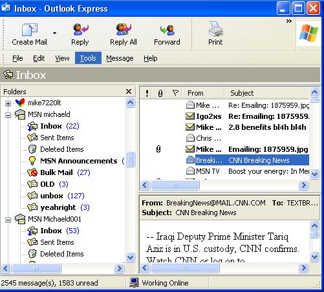Click the preview pane scroll-up arrow
324x292 pixels.
click(x=315, y=225)
